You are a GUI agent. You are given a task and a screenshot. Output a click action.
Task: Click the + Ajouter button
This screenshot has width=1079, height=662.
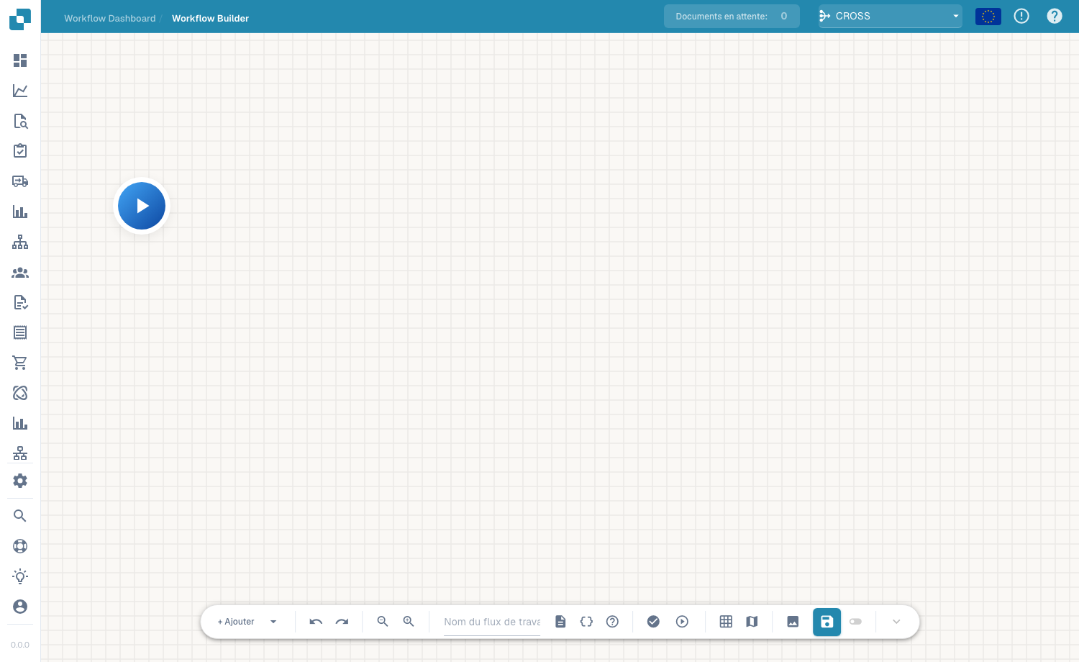[x=236, y=622]
